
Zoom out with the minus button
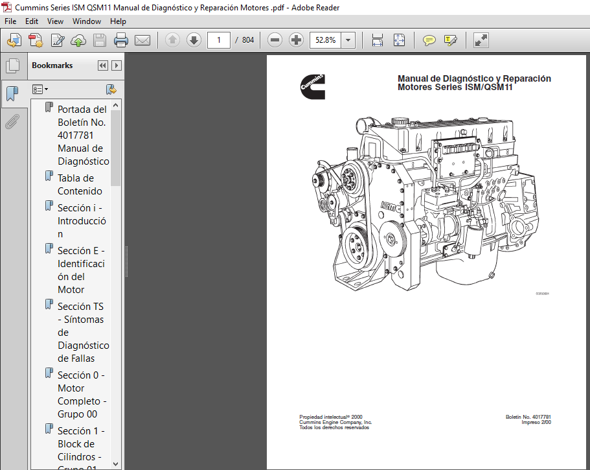click(x=275, y=40)
